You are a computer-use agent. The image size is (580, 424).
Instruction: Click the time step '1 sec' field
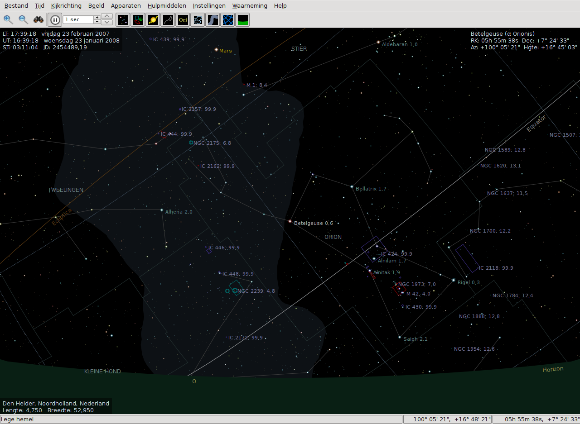(78, 20)
